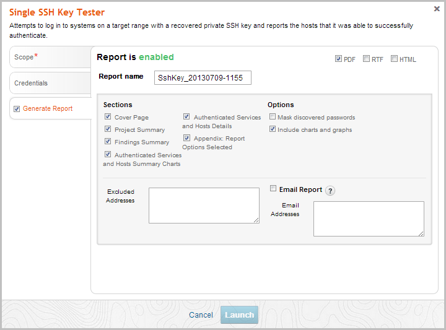Check the Email Report checkbox

tap(273, 189)
